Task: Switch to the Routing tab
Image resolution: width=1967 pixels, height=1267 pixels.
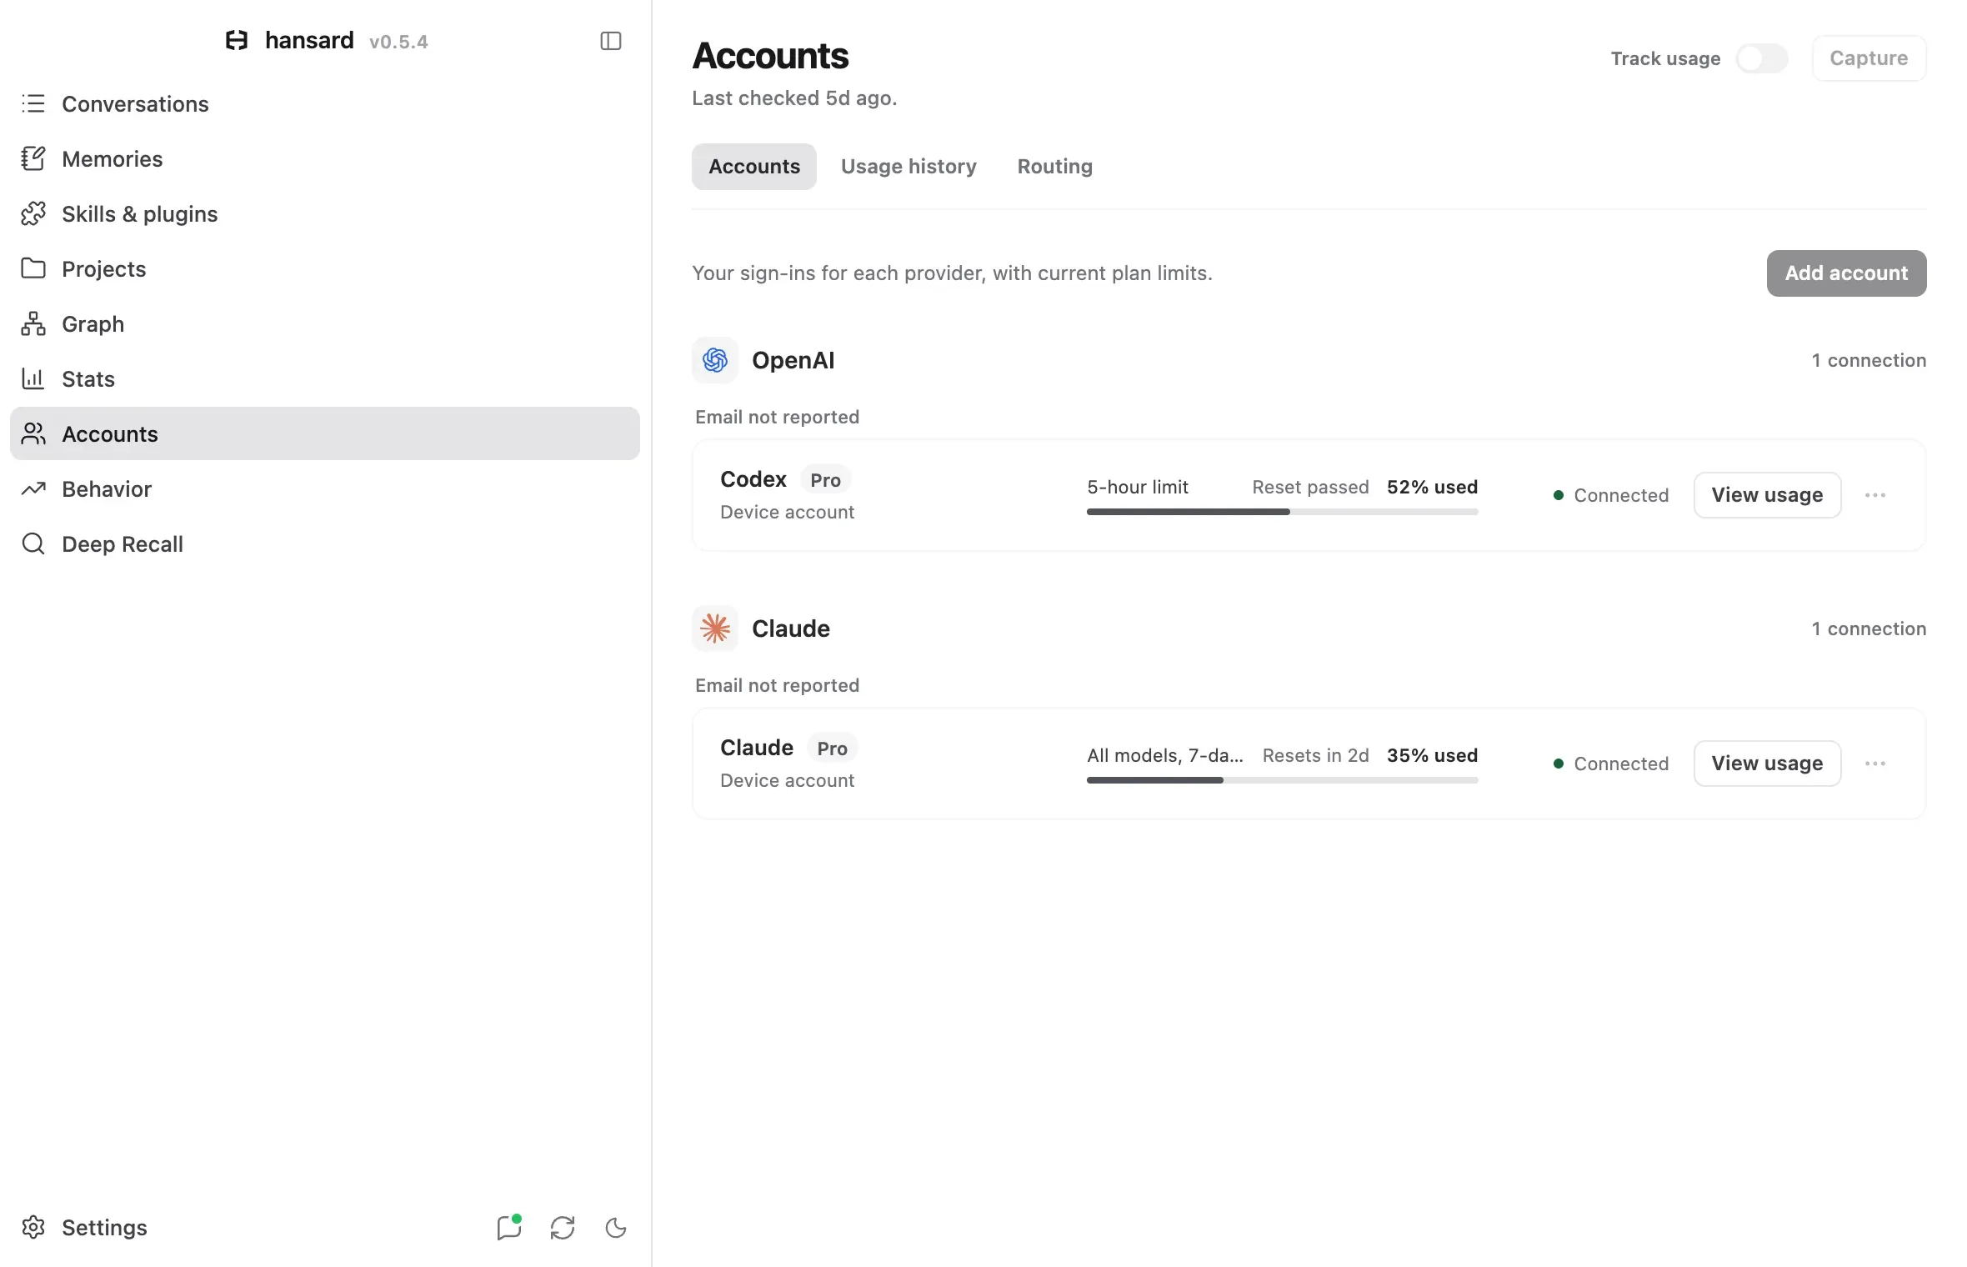Action: [1054, 167]
